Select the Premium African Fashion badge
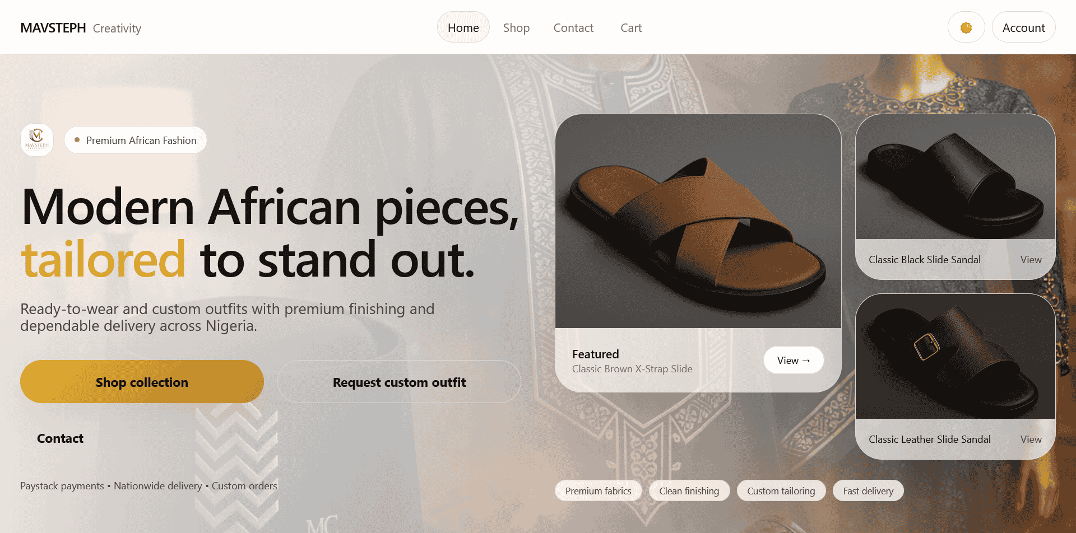Screen dimensions: 1076x533 click(135, 140)
